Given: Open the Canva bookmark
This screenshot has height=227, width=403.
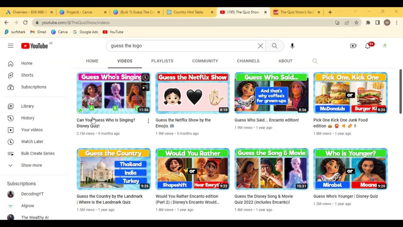Looking at the screenshot, I should [x=59, y=32].
